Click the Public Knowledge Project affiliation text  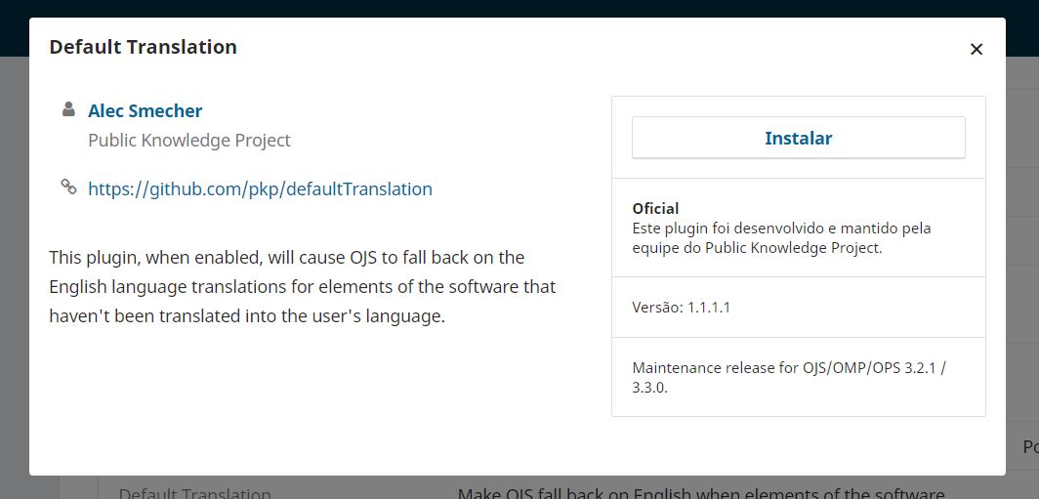[189, 140]
